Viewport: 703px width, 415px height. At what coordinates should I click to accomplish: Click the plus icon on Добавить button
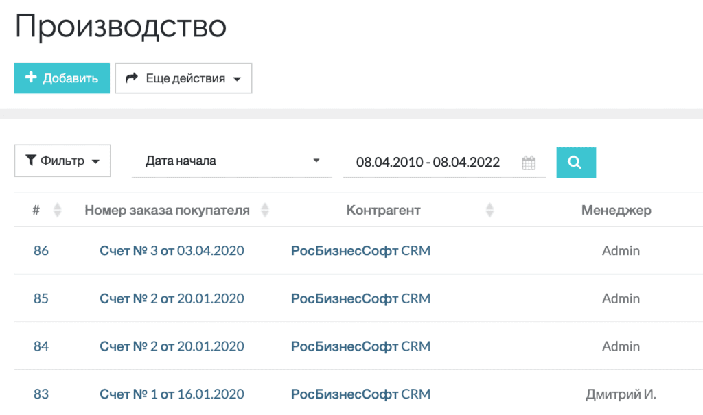(30, 78)
